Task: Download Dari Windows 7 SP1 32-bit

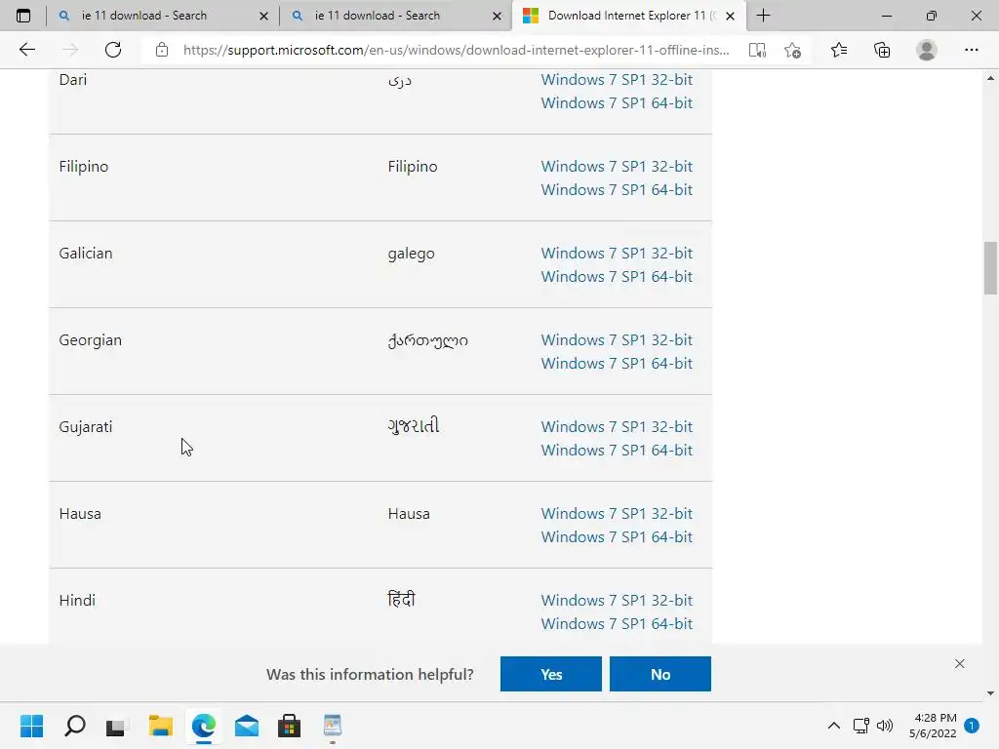Action: 617,80
